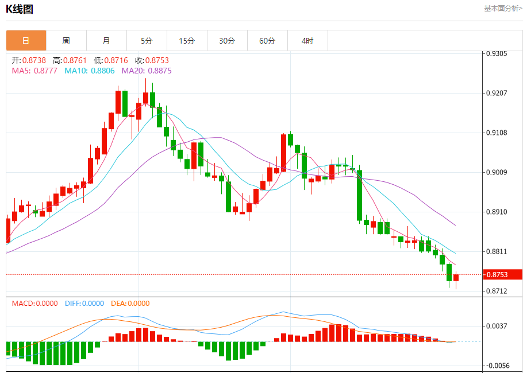This screenshot has width=527, height=373.
Task: Click the orange DEA value label
Action: pyautogui.click(x=130, y=304)
